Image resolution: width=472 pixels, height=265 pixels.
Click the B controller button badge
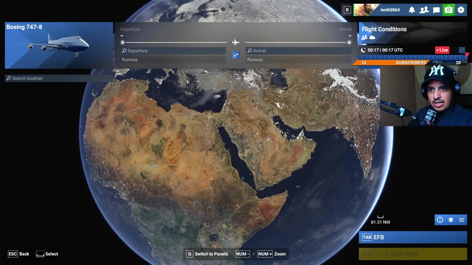(347, 10)
